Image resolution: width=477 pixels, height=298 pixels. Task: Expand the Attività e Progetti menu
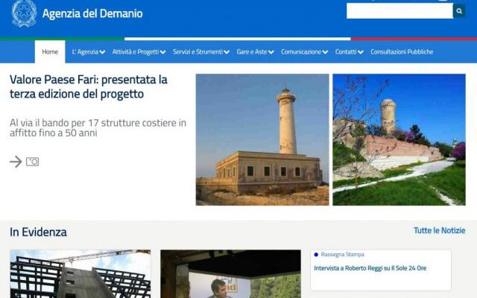tap(139, 51)
